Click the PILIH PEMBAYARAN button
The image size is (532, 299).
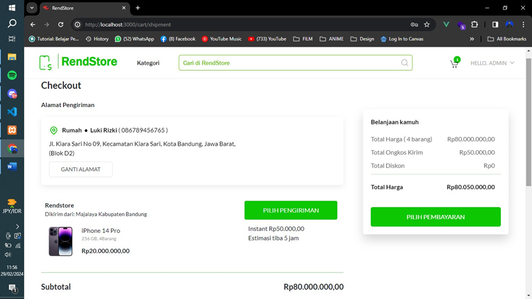(x=435, y=217)
